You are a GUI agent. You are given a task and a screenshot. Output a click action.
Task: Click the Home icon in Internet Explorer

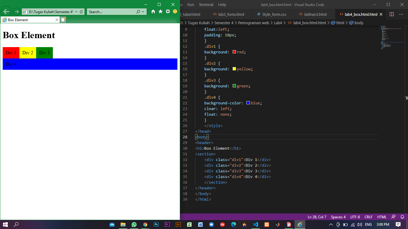click(154, 11)
